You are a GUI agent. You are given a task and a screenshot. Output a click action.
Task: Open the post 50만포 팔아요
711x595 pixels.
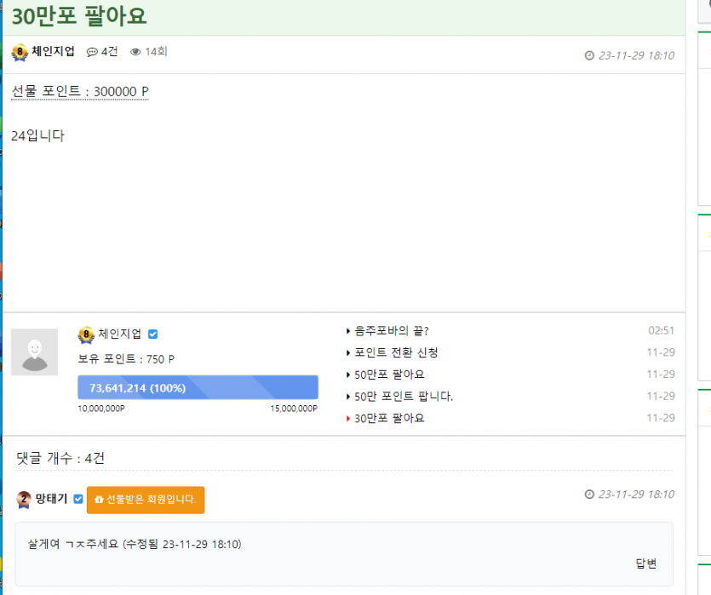coord(389,375)
